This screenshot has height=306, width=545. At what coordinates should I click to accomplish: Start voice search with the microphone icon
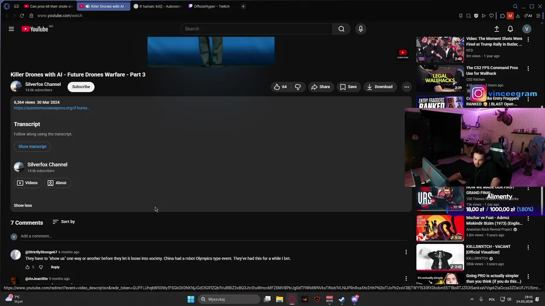tap(361, 29)
